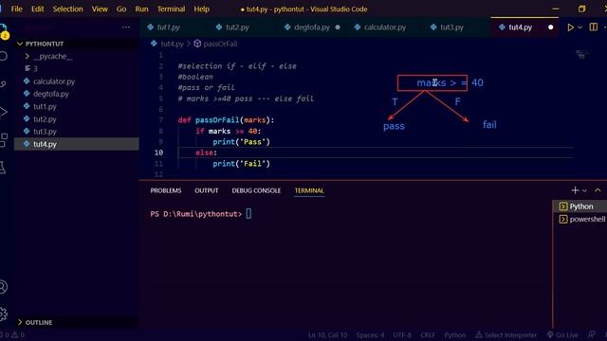
Task: Select the Python terminal instance
Action: (x=579, y=206)
